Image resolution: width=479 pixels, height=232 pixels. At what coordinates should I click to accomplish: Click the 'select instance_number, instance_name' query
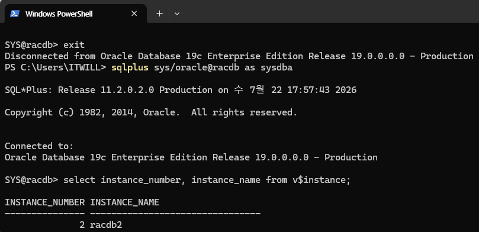coord(207,180)
